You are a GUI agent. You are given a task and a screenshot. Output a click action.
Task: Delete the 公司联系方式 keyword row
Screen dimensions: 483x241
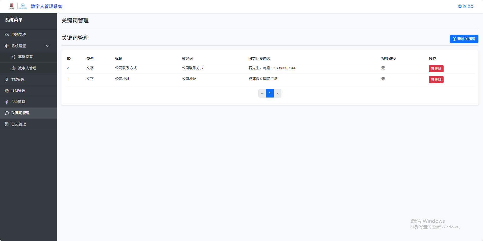click(x=436, y=69)
